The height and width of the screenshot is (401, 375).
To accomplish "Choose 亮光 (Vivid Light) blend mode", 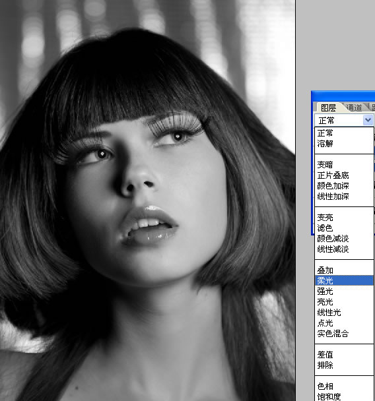I will tap(344, 302).
